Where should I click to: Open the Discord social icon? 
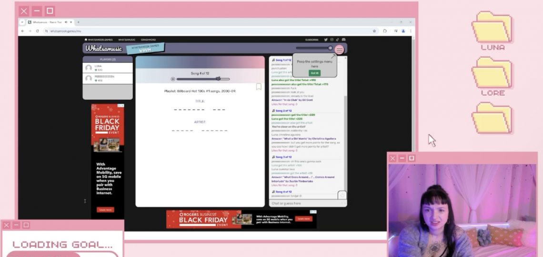tap(343, 40)
